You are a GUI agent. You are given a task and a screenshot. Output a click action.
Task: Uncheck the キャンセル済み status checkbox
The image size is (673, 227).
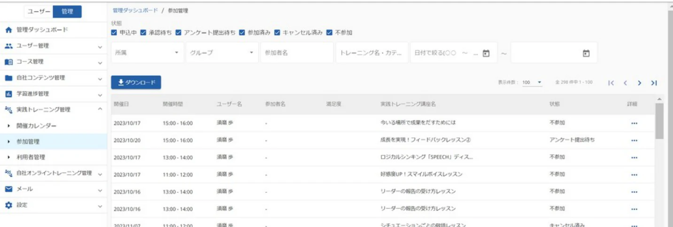pos(277,32)
